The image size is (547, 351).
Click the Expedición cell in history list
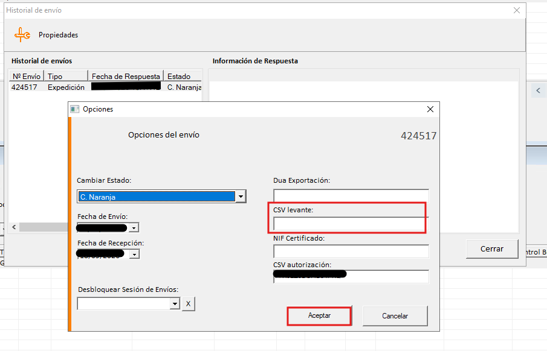[66, 87]
